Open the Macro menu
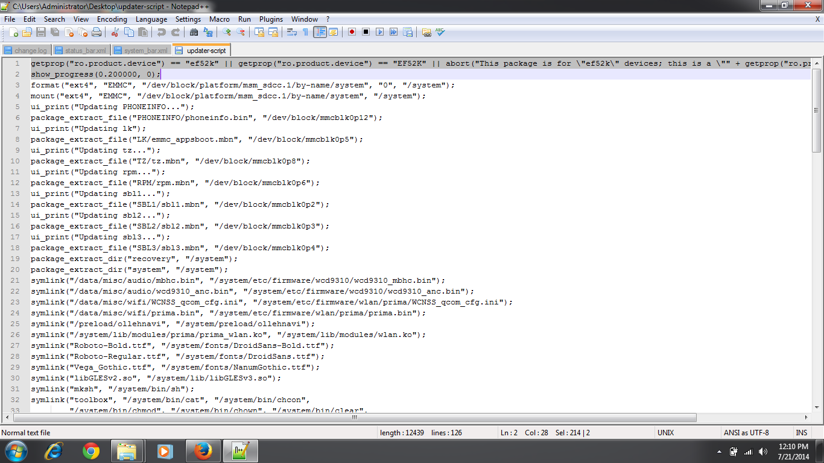The width and height of the screenshot is (824, 463). coord(220,19)
